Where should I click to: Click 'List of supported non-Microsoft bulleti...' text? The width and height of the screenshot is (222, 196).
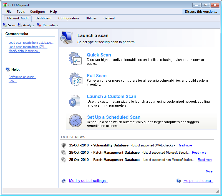coord(169,160)
